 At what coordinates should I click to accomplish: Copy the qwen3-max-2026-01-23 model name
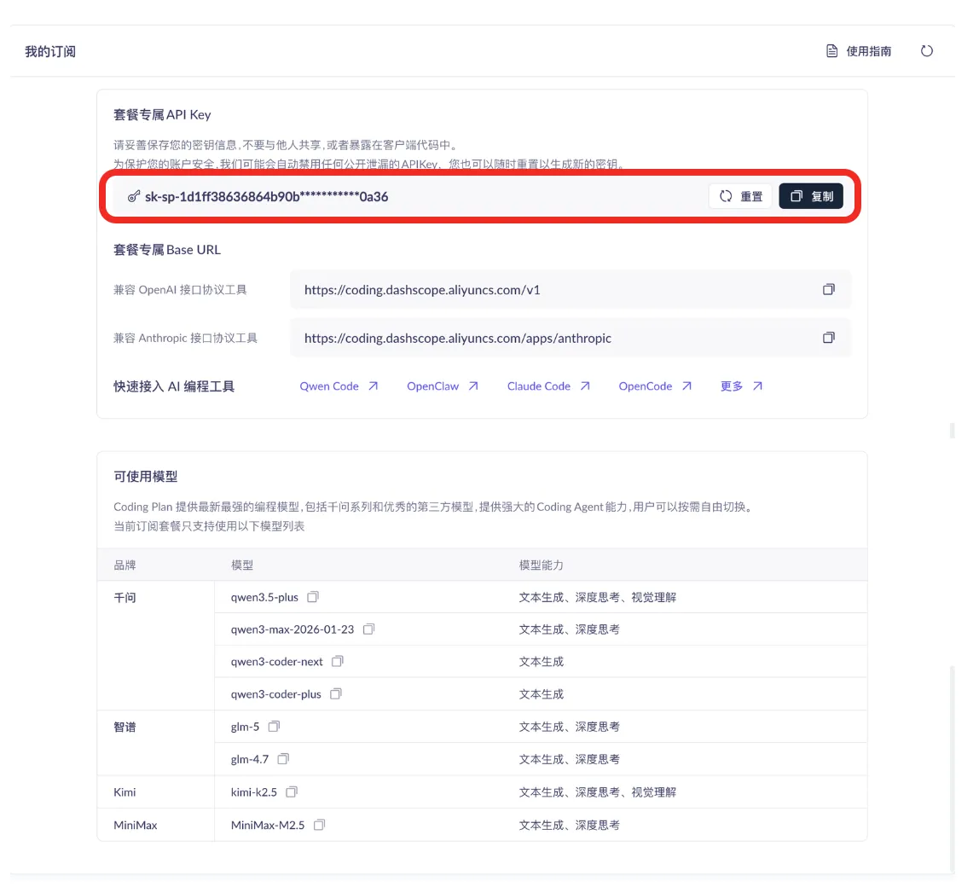pos(368,629)
